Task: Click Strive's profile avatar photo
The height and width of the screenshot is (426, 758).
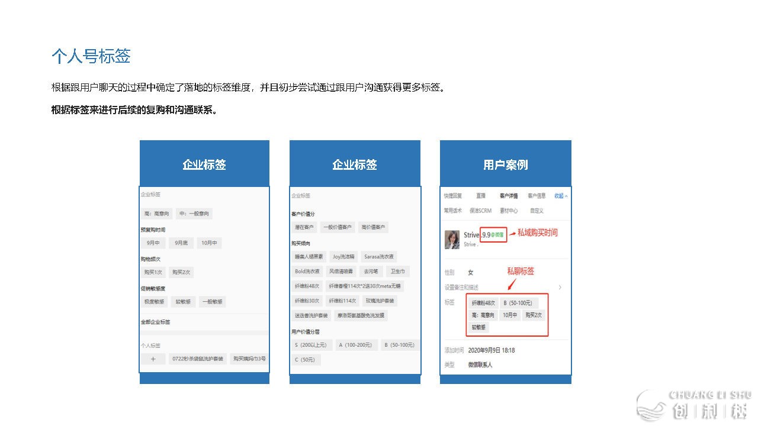Action: click(x=452, y=239)
